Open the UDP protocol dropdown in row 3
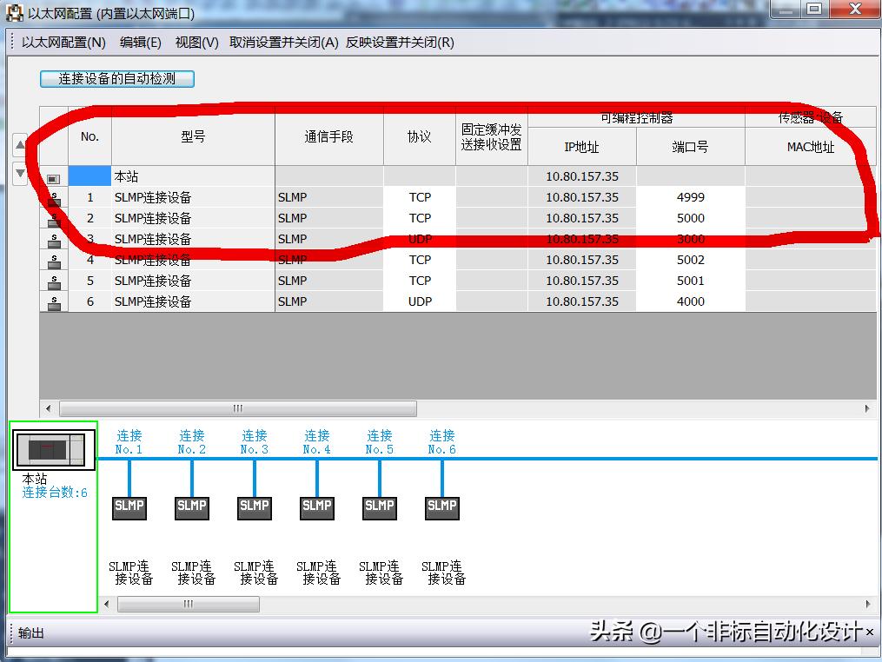 coord(420,239)
